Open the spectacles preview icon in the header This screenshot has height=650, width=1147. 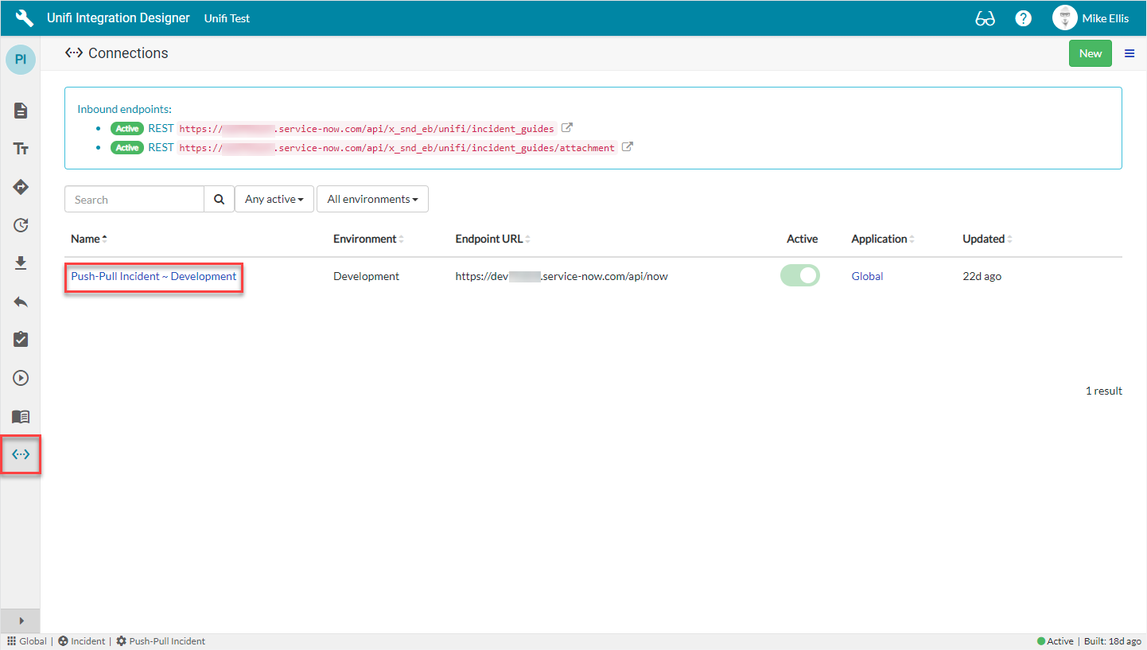[985, 18]
